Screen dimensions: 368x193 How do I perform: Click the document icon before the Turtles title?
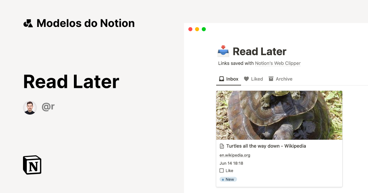[222, 146]
